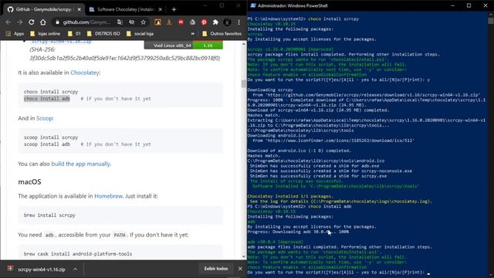Follow the Chocolatey link
494x278 pixels.
pyautogui.click(x=84, y=73)
